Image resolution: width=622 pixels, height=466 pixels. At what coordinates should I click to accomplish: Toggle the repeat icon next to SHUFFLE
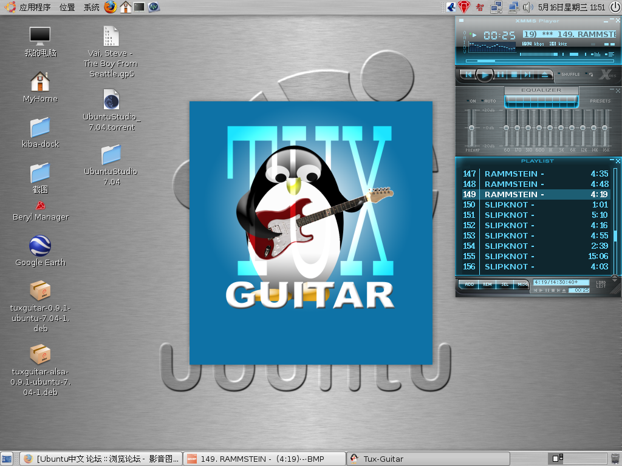pyautogui.click(x=590, y=74)
